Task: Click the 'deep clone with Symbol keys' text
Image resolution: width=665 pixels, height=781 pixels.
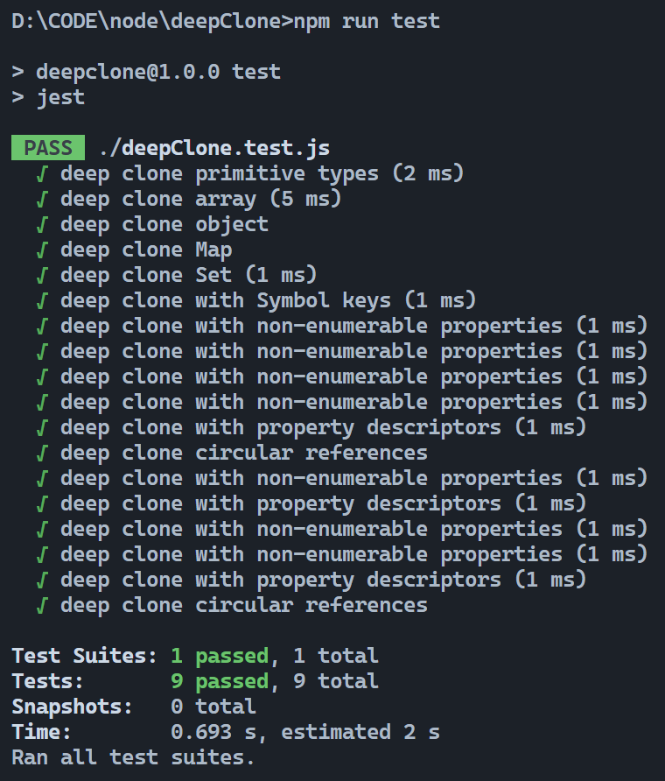Action: (x=226, y=300)
